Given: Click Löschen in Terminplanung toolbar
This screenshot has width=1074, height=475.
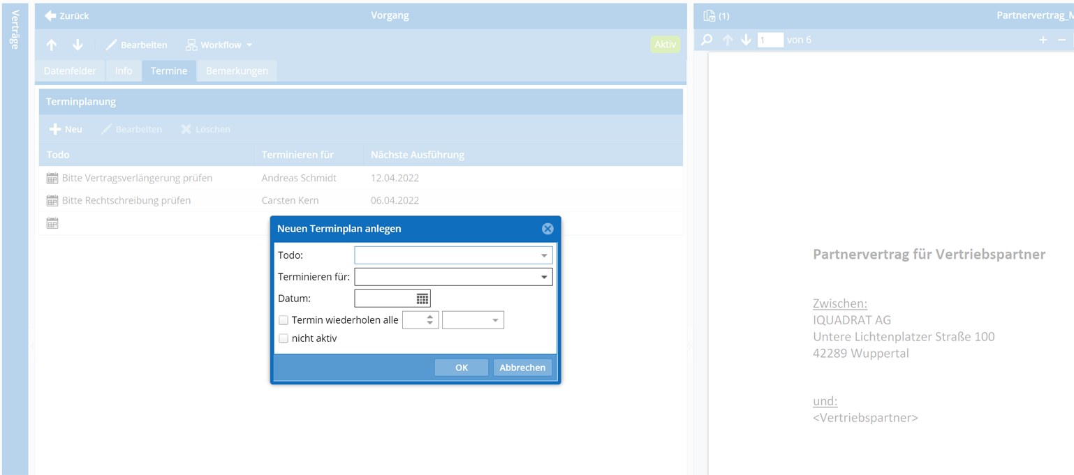Looking at the screenshot, I should tap(205, 129).
